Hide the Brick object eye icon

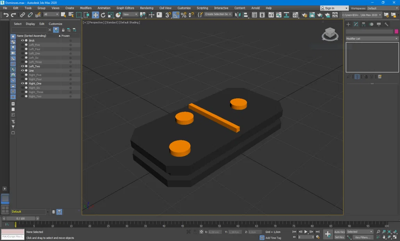pyautogui.click(x=22, y=40)
